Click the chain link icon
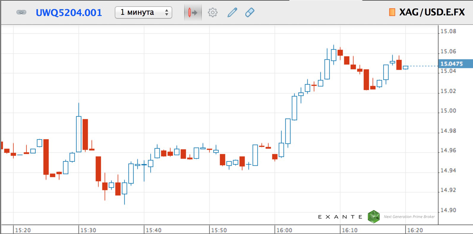Screen dimensions: 473x234 point(21,12)
